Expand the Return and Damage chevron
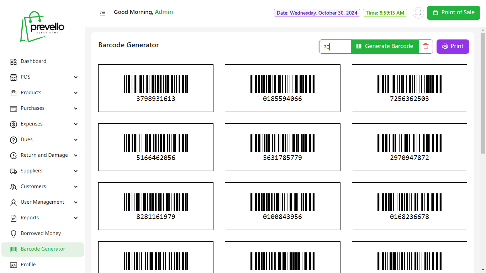The image size is (486, 273). 76,155
